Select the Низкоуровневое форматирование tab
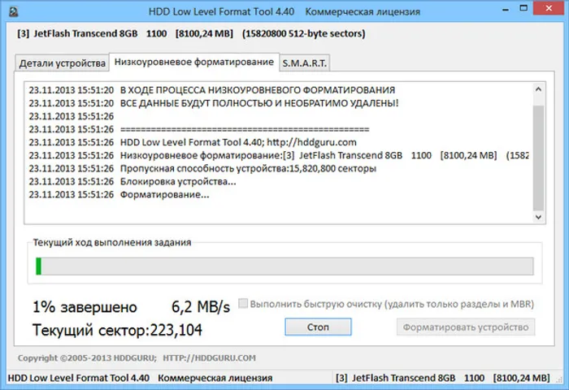This screenshot has height=390, width=569. coord(194,62)
